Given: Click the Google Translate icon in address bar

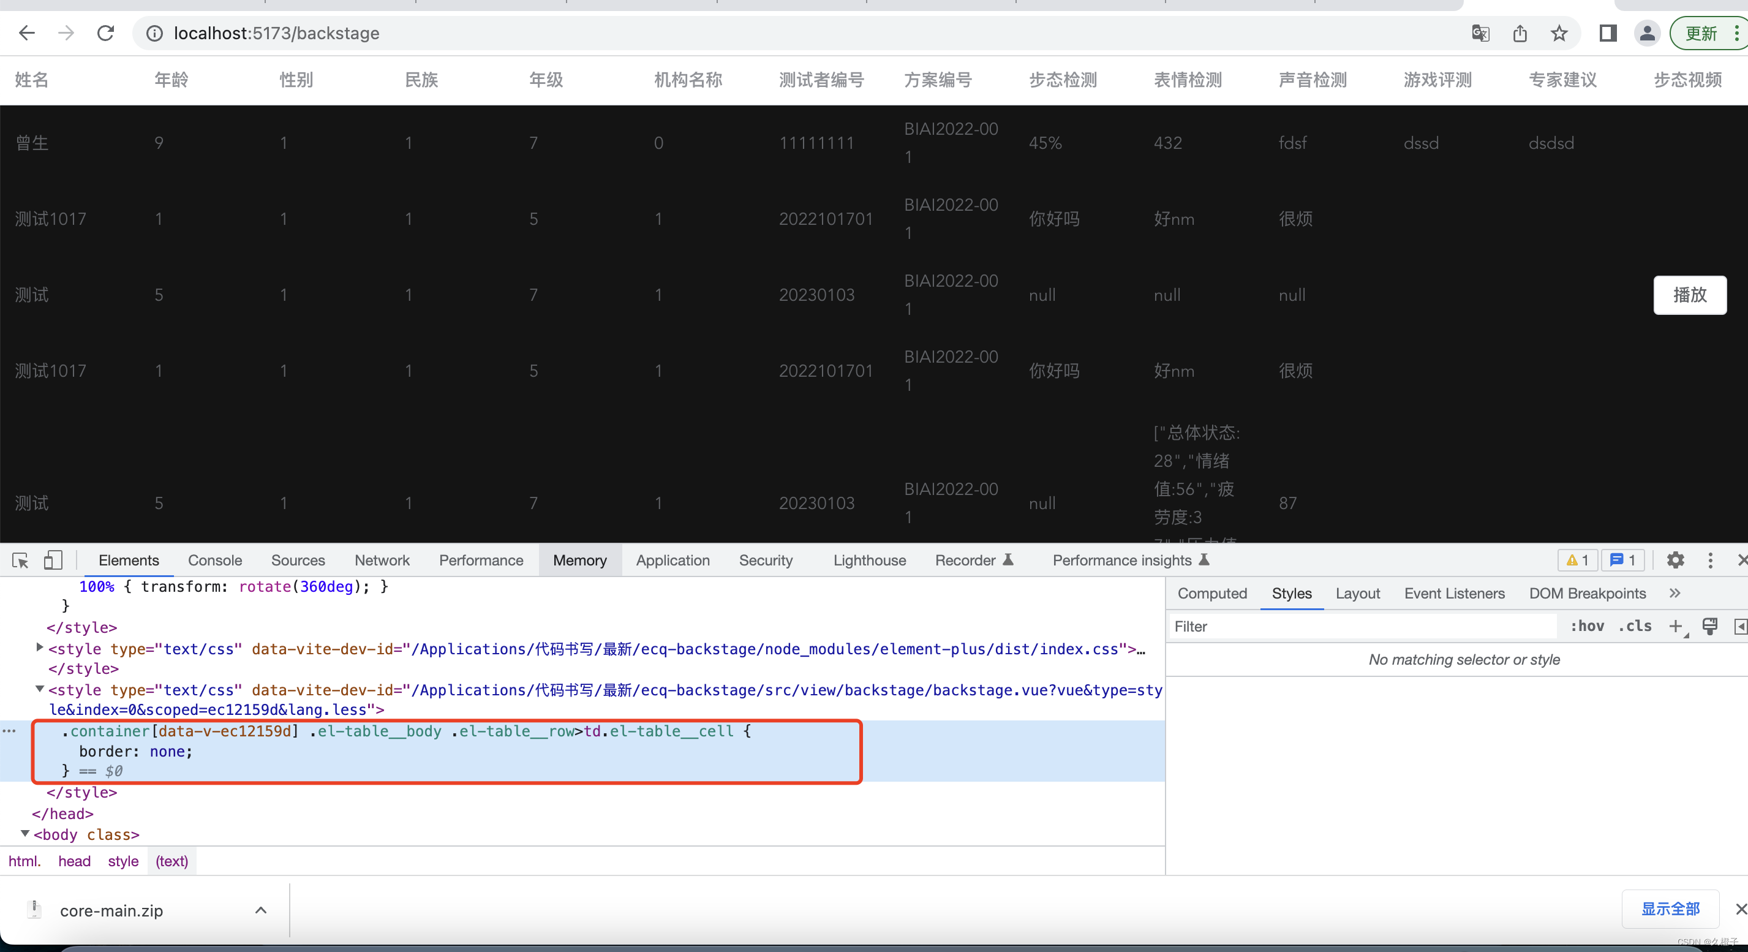Looking at the screenshot, I should coord(1480,33).
